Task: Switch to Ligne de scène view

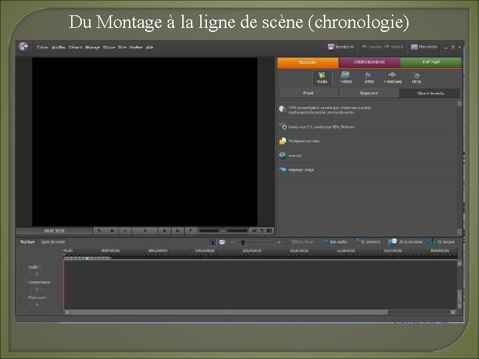Action: click(x=53, y=242)
